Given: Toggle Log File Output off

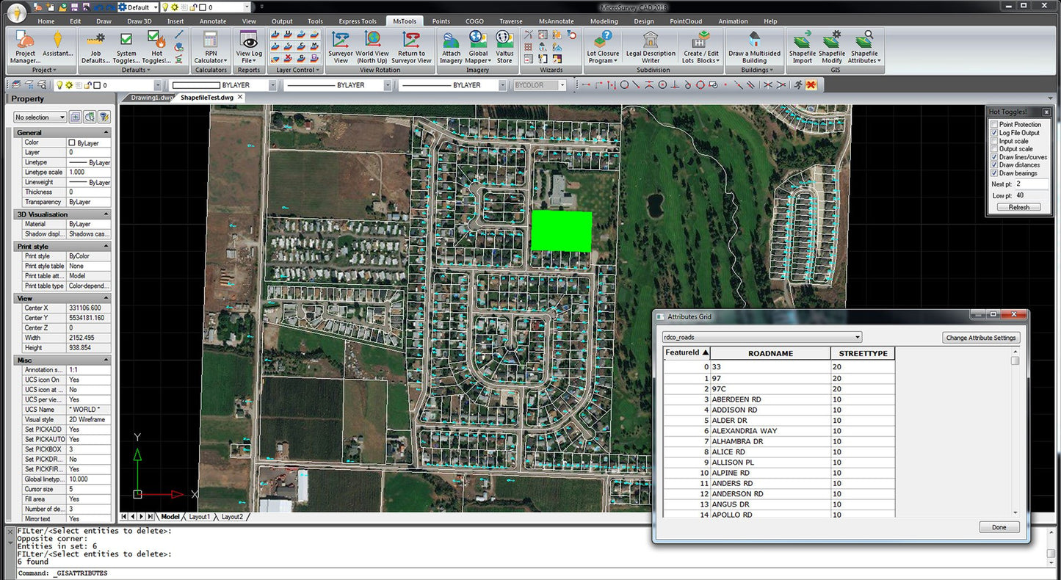Looking at the screenshot, I should (x=995, y=132).
